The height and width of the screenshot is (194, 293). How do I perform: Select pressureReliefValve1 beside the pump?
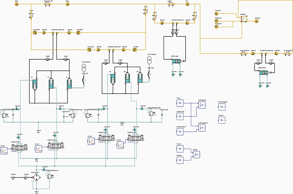click(50, 176)
